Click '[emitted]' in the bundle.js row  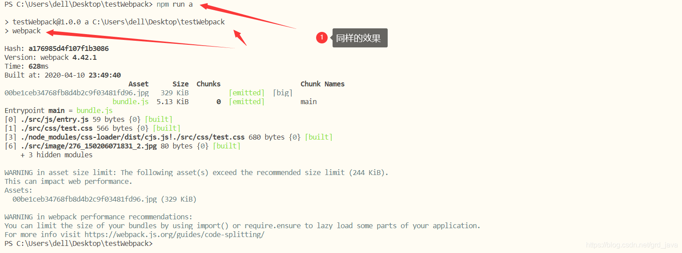pyautogui.click(x=247, y=102)
